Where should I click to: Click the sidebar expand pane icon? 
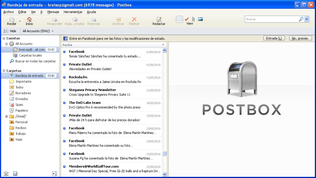pyautogui.click(x=54, y=174)
